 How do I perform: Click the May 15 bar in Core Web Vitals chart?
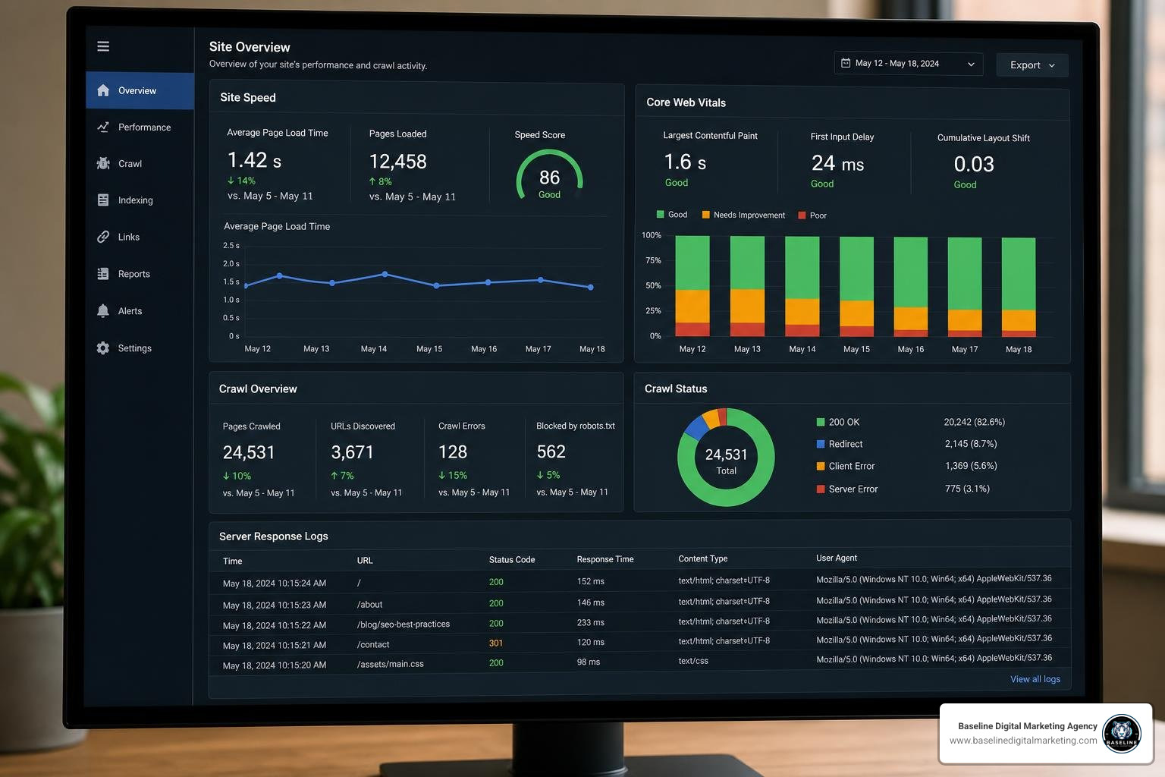click(857, 287)
